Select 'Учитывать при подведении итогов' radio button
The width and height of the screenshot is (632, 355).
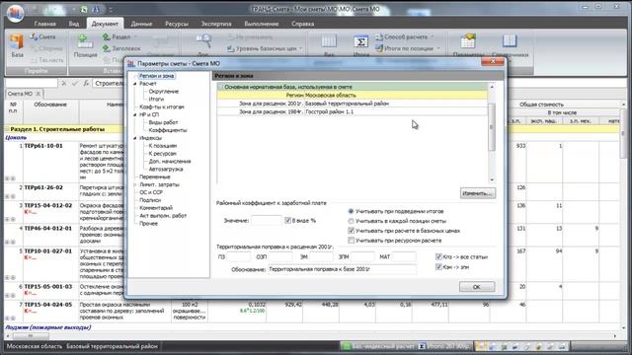tap(352, 211)
